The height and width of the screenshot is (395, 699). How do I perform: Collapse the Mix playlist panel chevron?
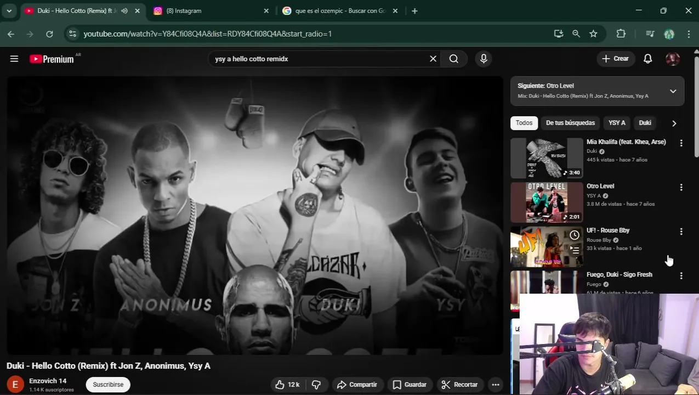pos(673,91)
